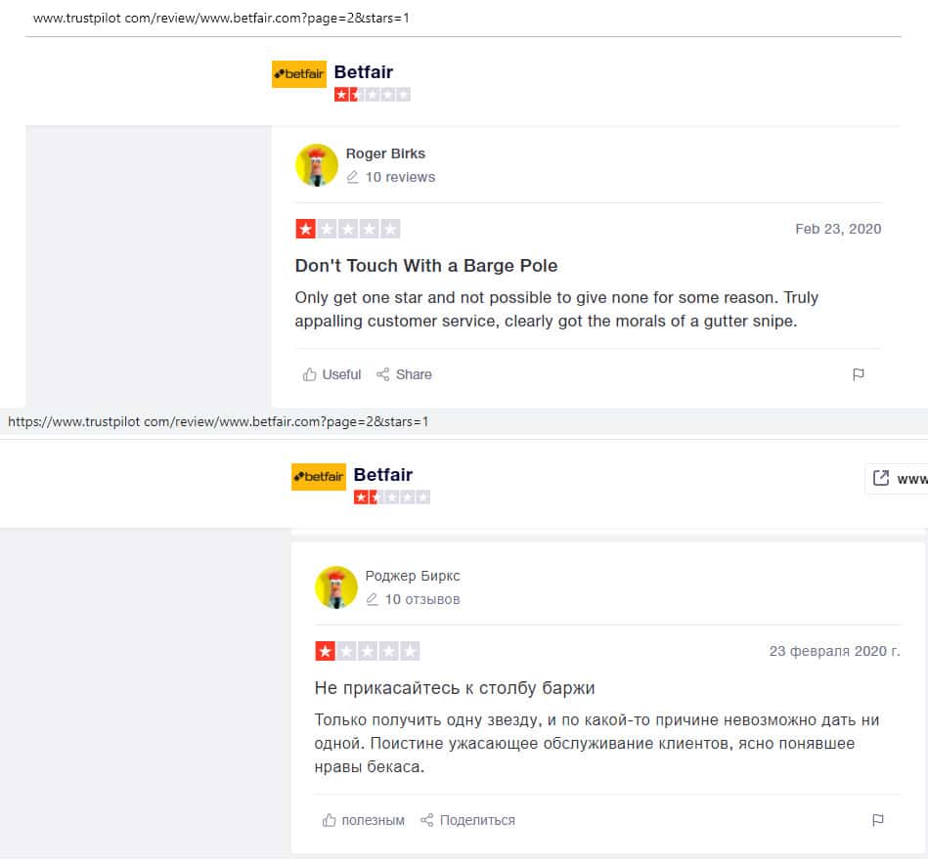The image size is (928, 866).
Task: Click the '10 reviews' count
Action: pyautogui.click(x=400, y=178)
